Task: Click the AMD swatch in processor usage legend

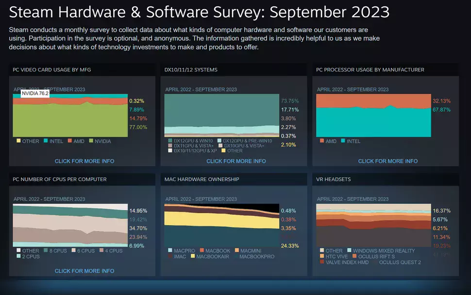Action: point(322,141)
